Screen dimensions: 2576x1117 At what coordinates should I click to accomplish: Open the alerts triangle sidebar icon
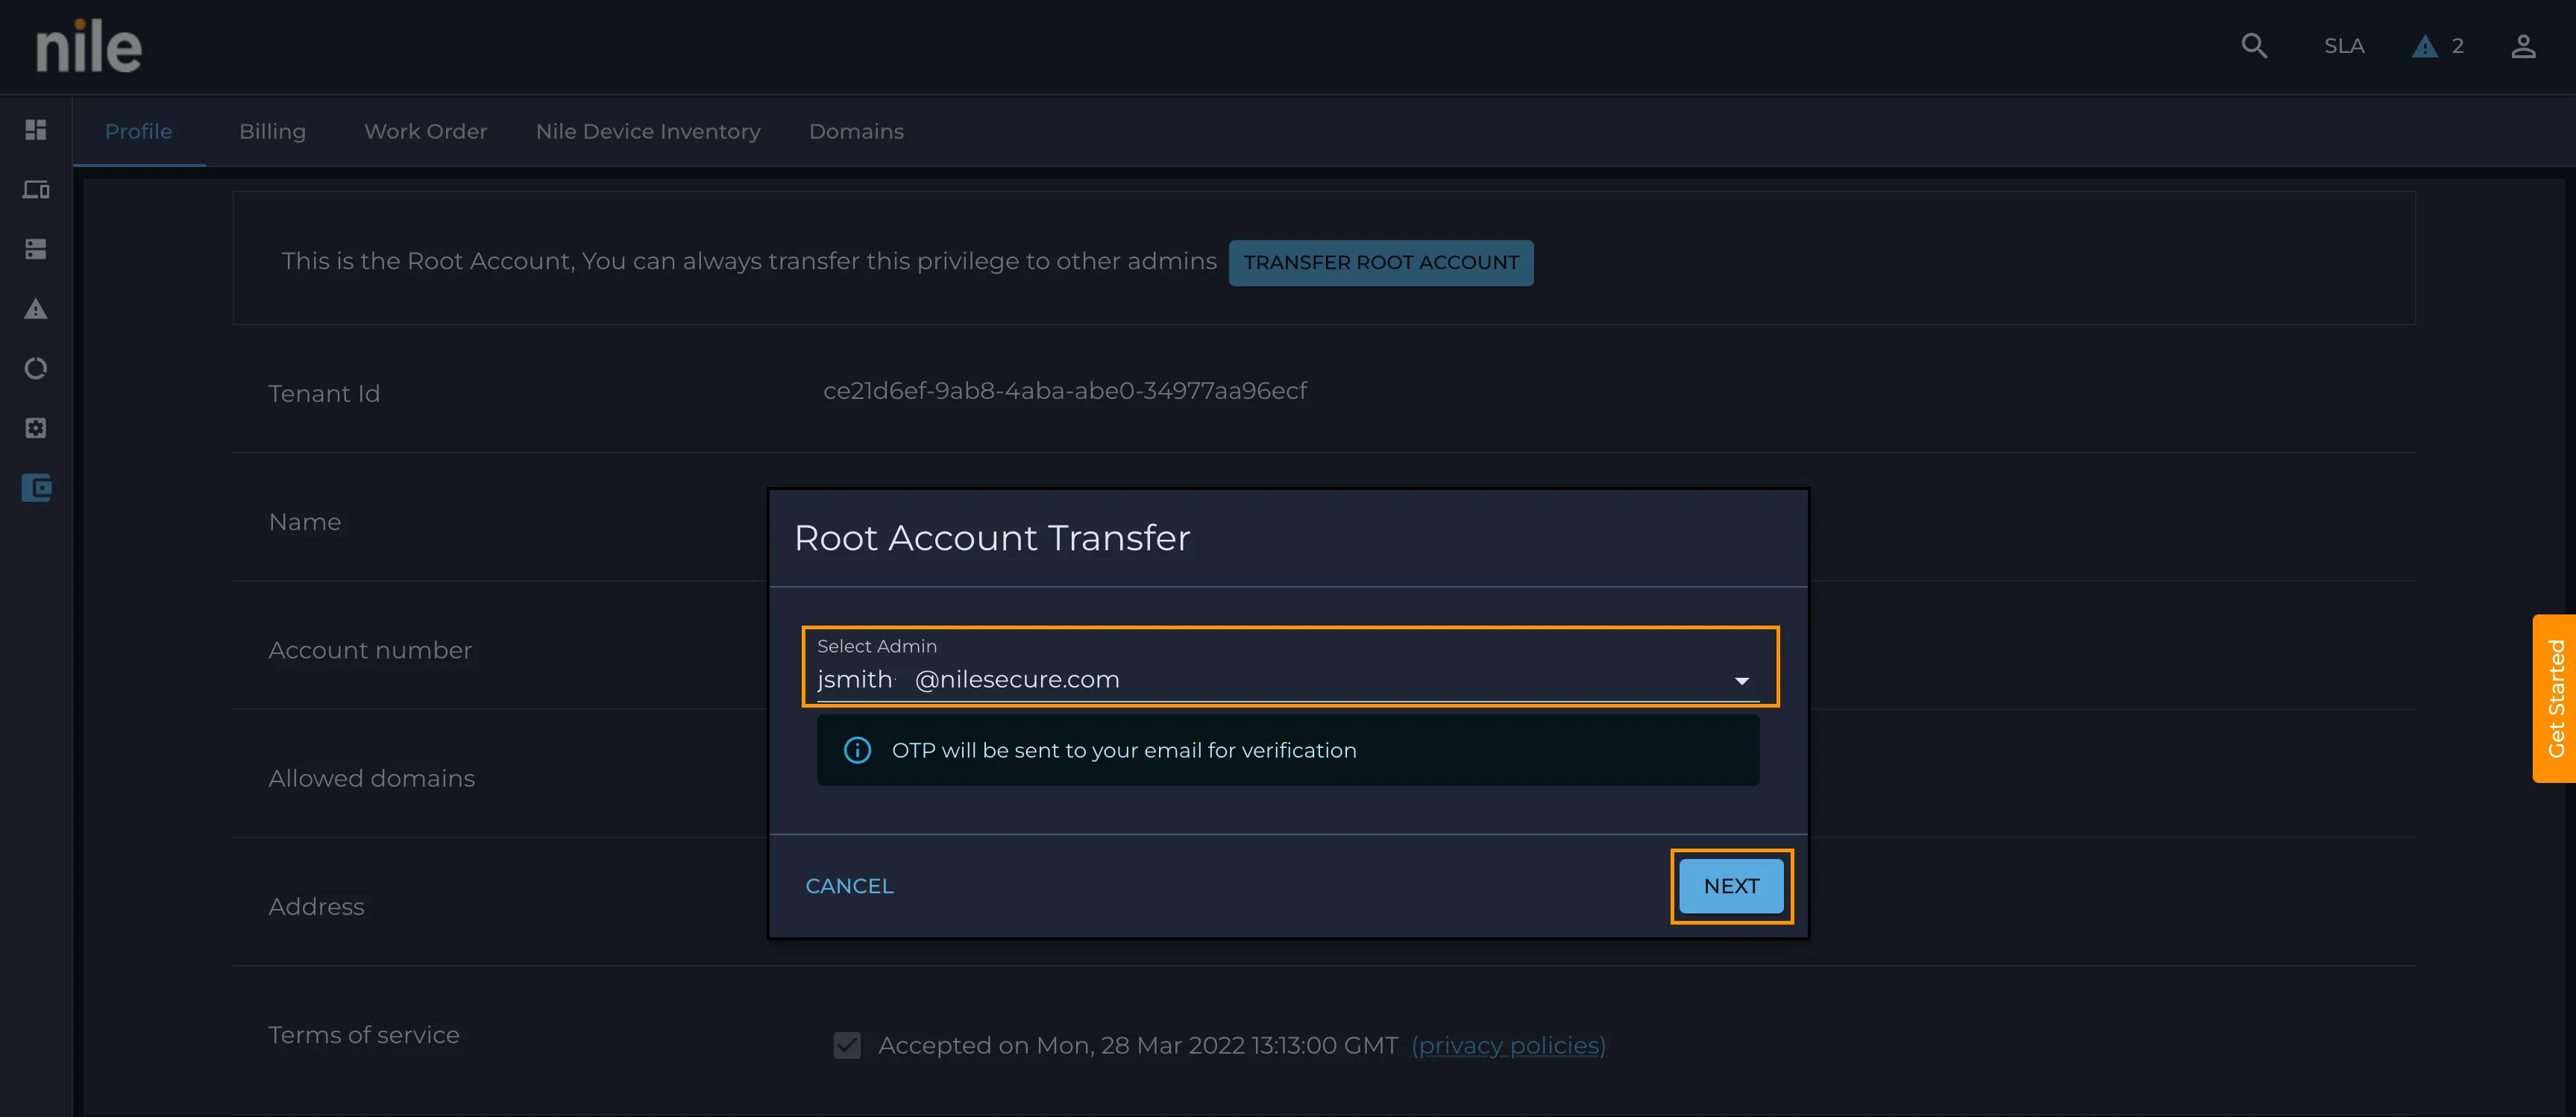pos(36,309)
